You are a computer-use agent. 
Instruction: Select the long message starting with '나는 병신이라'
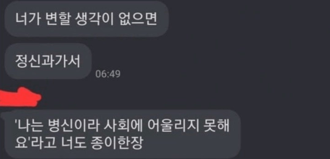pyautogui.click(x=120, y=134)
